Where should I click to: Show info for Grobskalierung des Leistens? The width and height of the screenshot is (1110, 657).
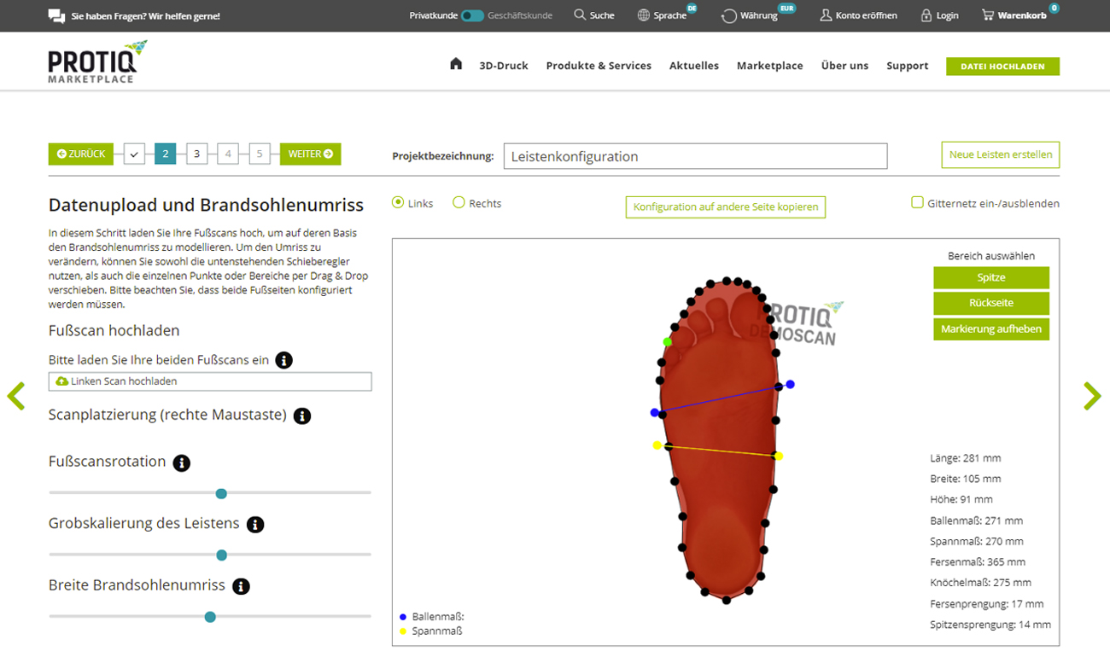254,525
